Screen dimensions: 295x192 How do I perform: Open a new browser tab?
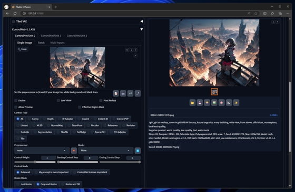(56, 7)
